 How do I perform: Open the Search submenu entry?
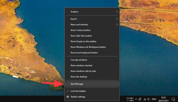click(92, 19)
